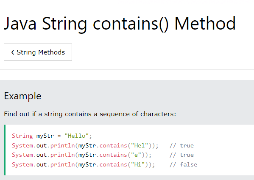Screen dimensions: 254x180
Task: Click the // false comment
Action: pos(183,165)
